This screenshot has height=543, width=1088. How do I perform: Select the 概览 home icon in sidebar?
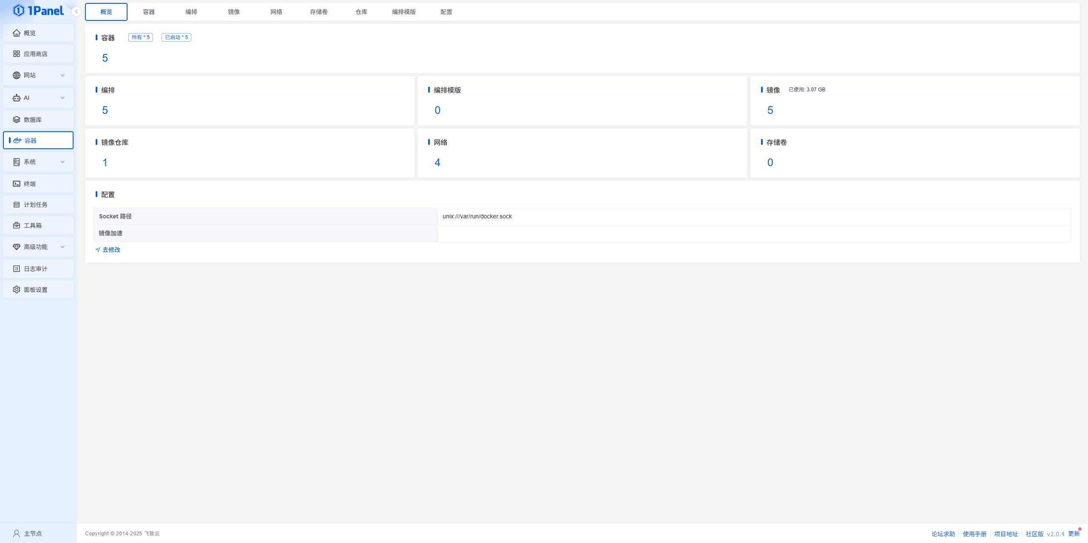(16, 33)
